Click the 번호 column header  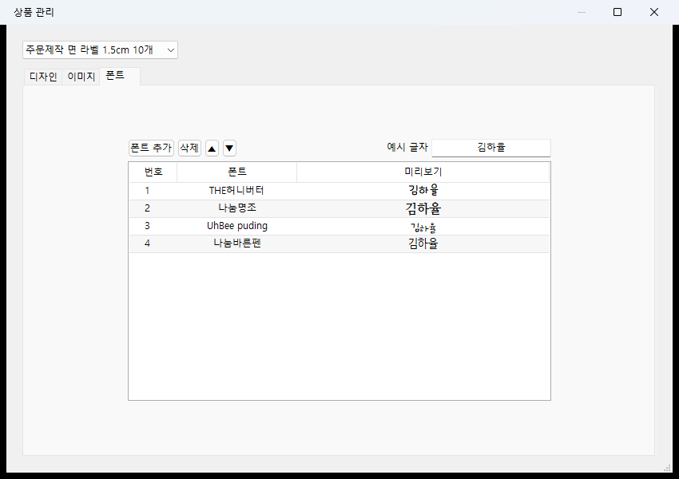[153, 172]
